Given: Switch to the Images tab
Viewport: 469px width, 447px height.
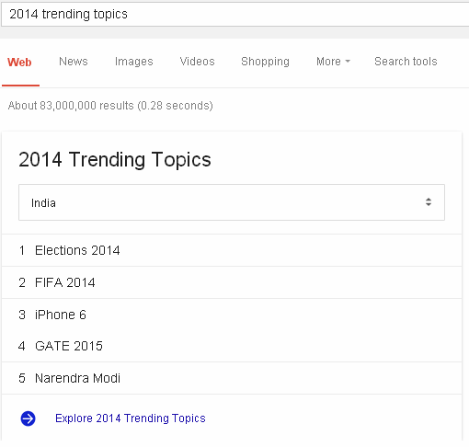Looking at the screenshot, I should coord(134,62).
